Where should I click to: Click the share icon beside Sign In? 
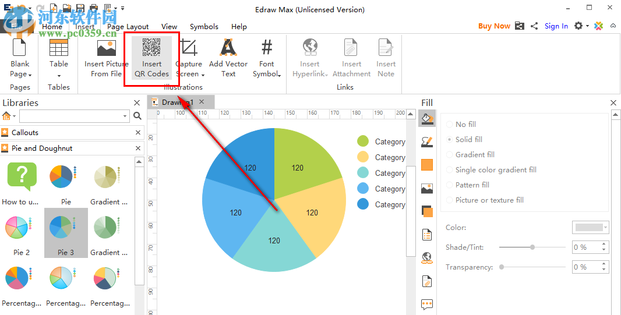[x=534, y=26]
